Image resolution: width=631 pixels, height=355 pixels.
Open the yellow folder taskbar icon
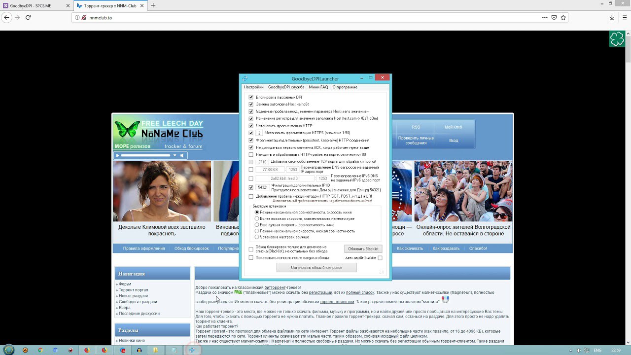coord(155,350)
